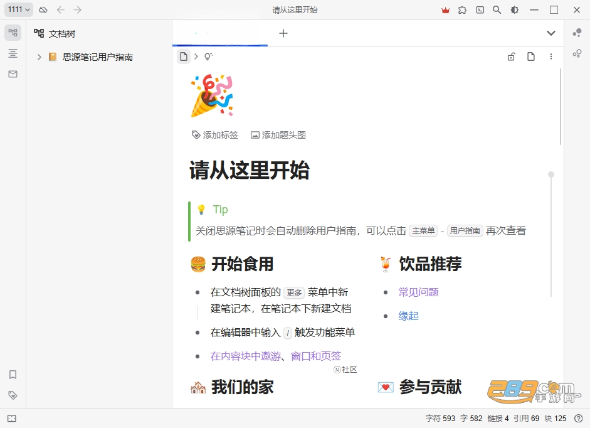The image size is (590, 428).
Task: Click the 链接 4 status entry
Action: 498,418
